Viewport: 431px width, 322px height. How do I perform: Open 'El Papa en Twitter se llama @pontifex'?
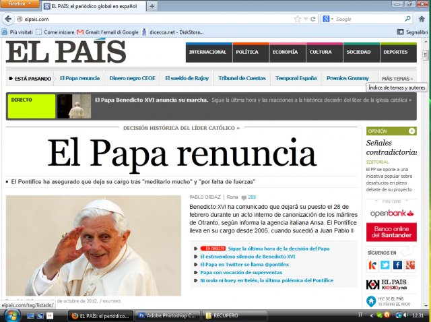click(x=244, y=265)
